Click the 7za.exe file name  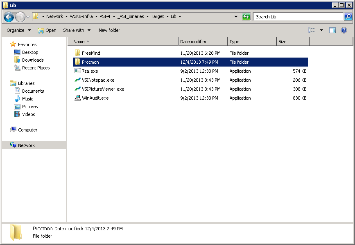90,71
